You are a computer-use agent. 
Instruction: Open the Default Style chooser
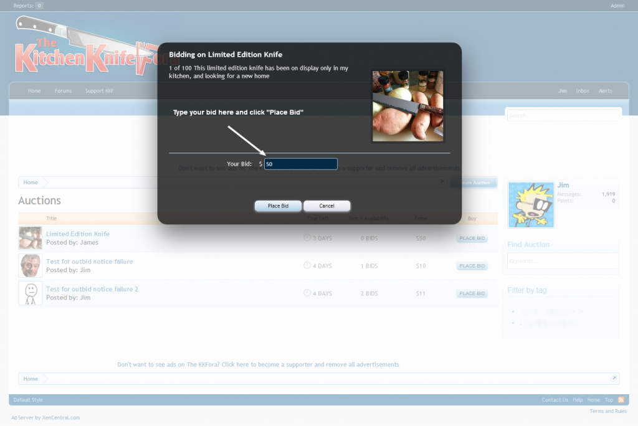(x=28, y=400)
